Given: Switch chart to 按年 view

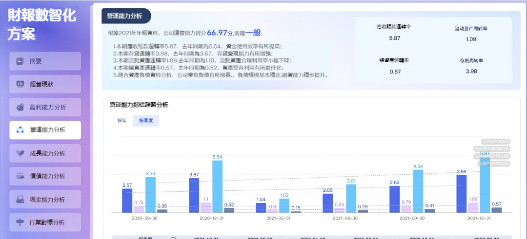Looking at the screenshot, I should pos(122,121).
